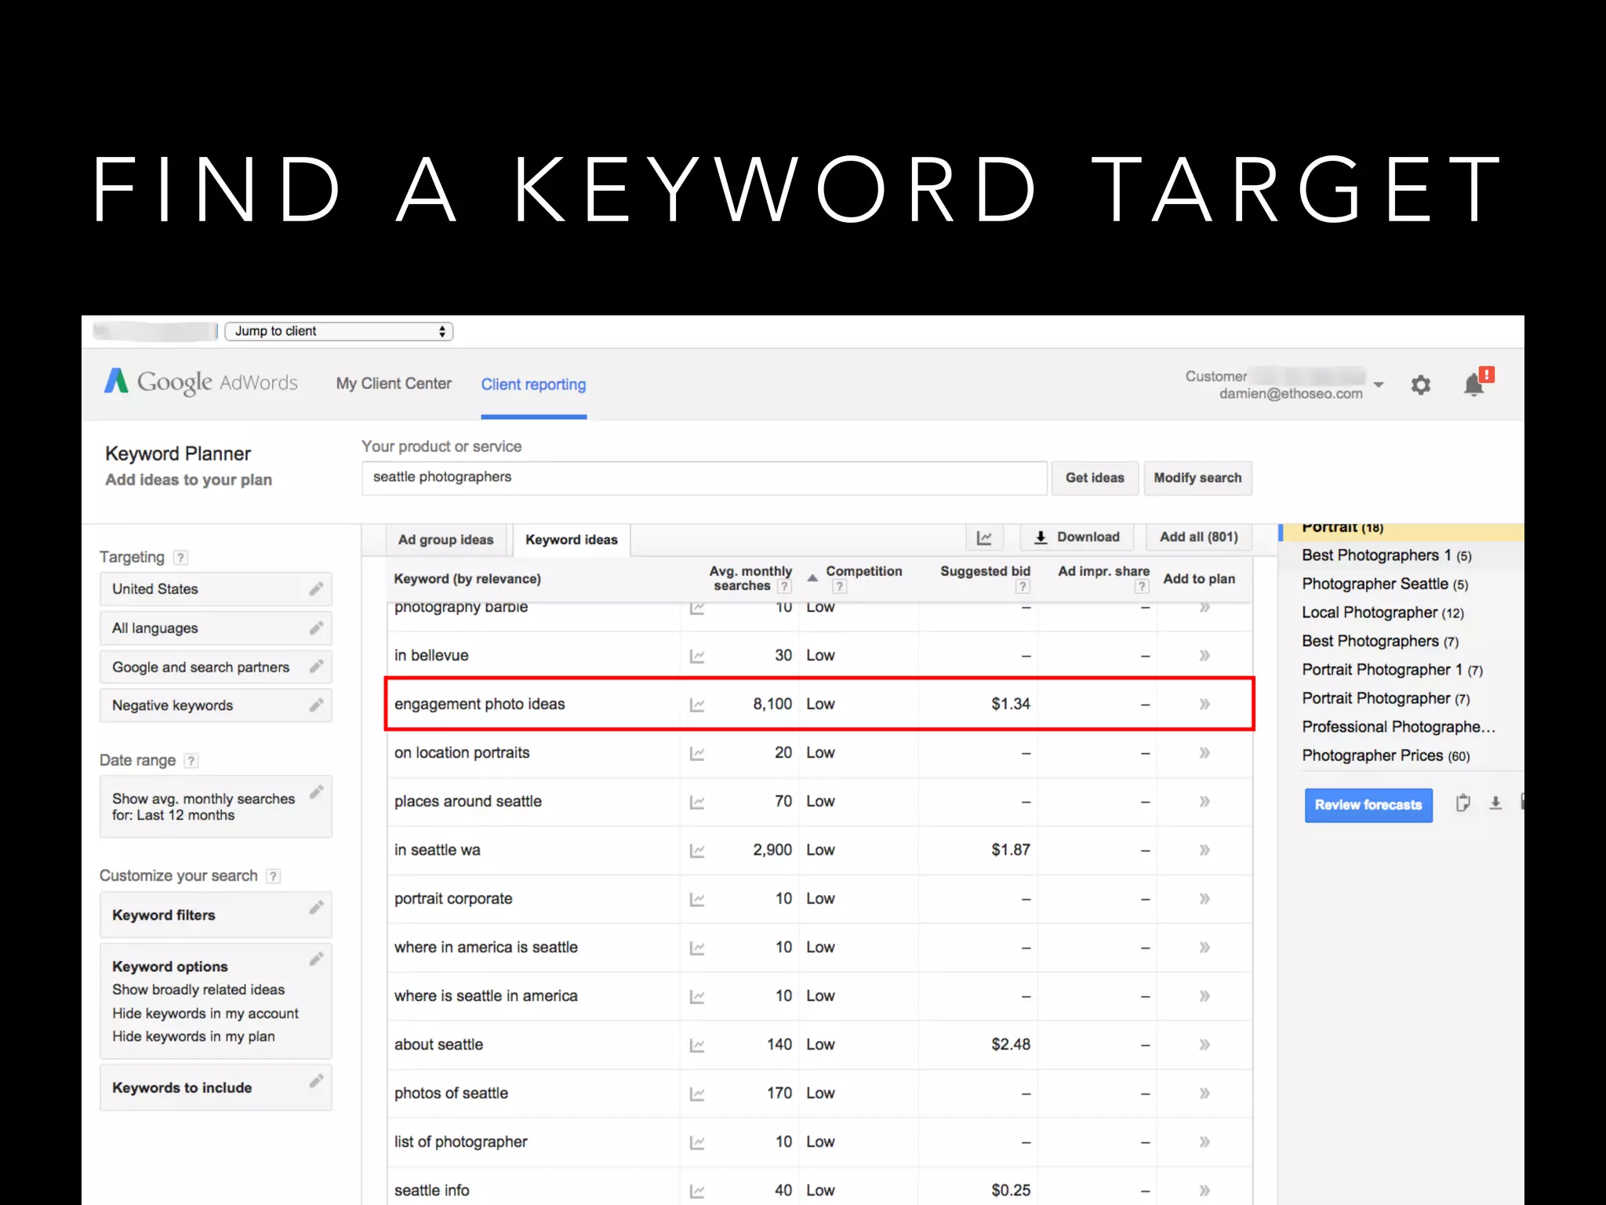
Task: Click copy to clipboard icon beside Review forecasts
Action: point(1462,803)
